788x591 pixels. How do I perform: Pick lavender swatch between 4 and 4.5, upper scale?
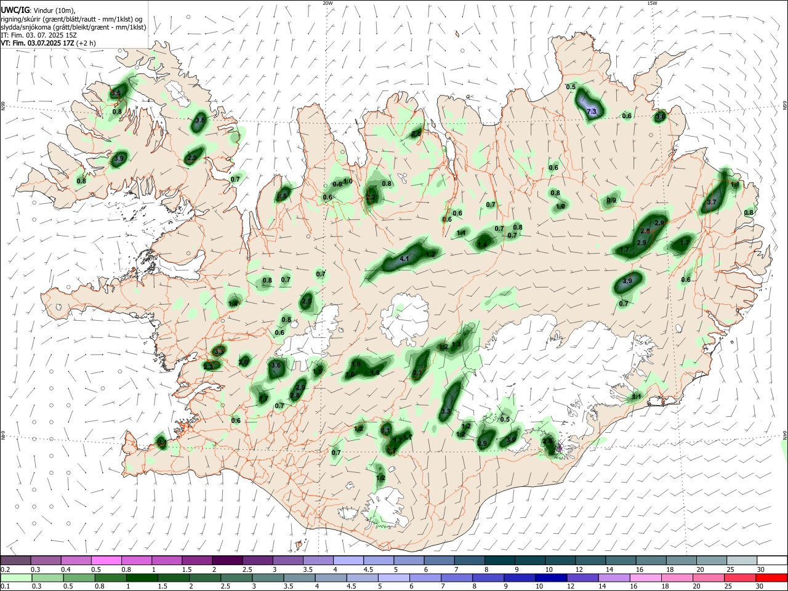click(x=348, y=560)
